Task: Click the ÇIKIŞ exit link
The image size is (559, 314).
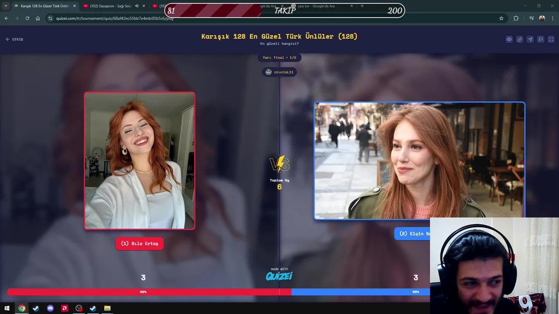Action: tap(14, 39)
